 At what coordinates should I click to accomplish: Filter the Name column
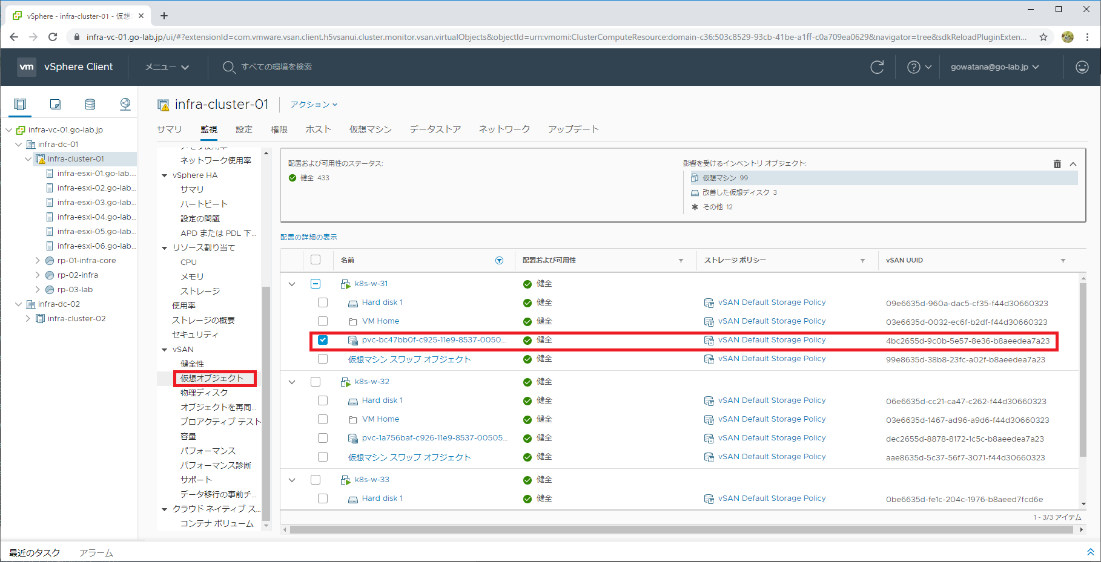(x=499, y=260)
